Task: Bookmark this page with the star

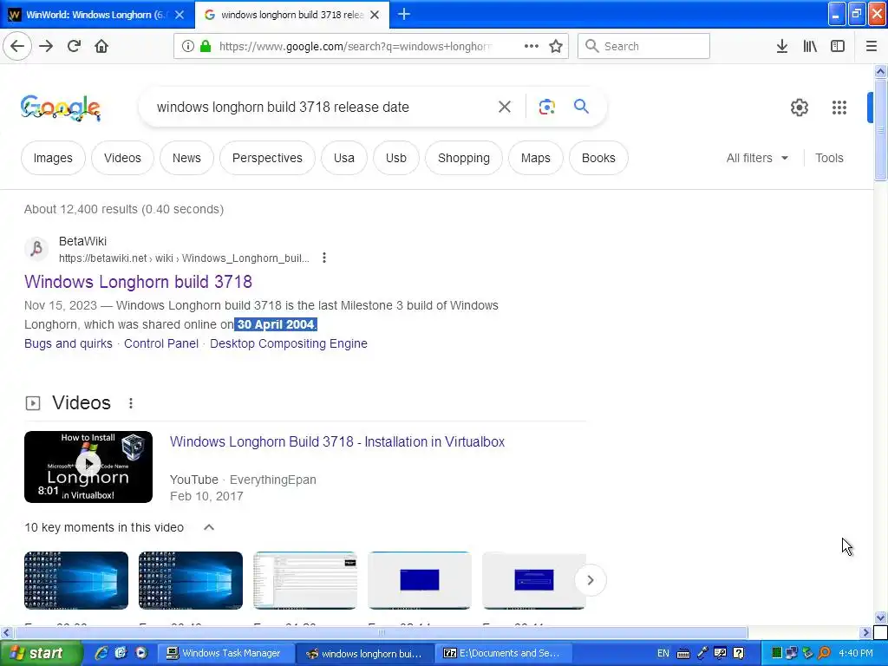Action: 556,46
